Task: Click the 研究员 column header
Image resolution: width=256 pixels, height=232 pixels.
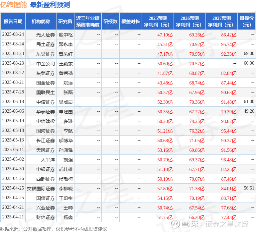Action: coord(65,22)
